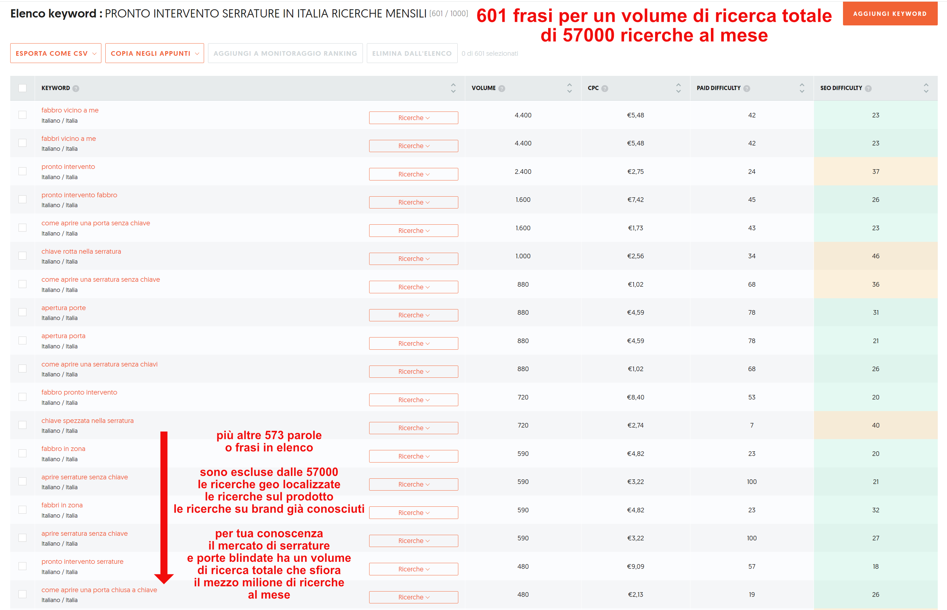Screen dimensions: 947x610
Task: Sort table by CPC column arrows
Action: click(x=678, y=88)
